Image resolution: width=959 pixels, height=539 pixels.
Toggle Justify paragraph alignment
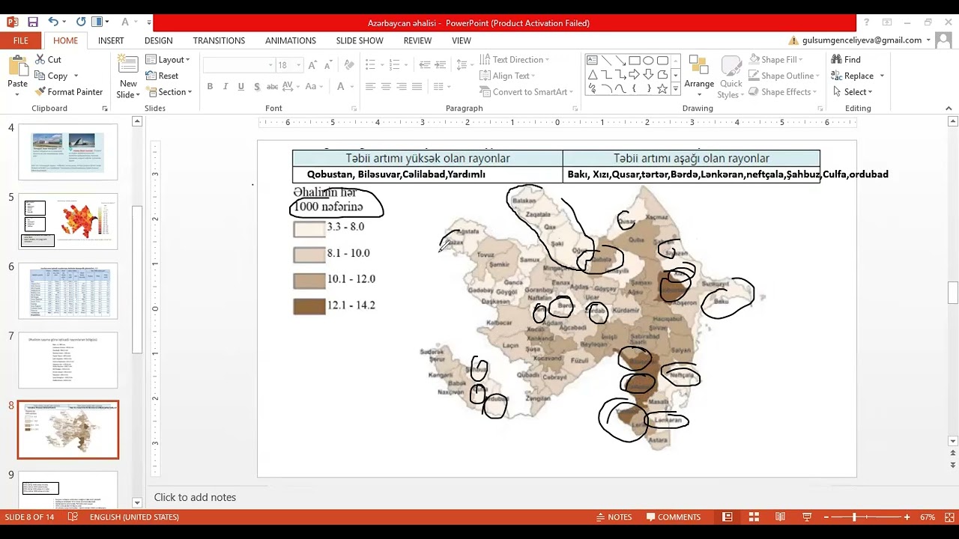[x=417, y=87]
